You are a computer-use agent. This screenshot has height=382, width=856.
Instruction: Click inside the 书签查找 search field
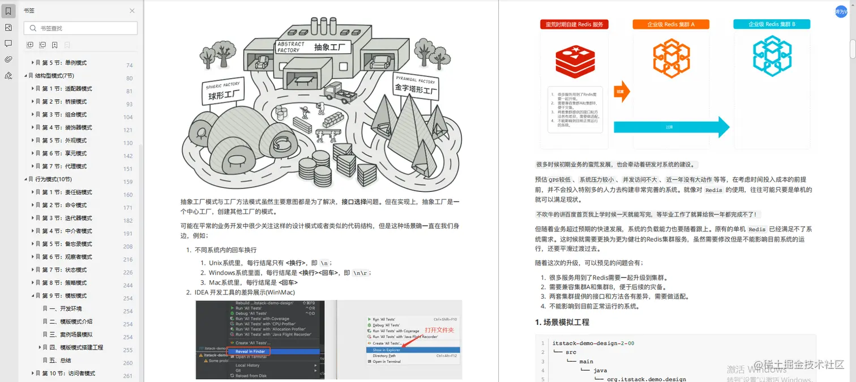pyautogui.click(x=80, y=27)
